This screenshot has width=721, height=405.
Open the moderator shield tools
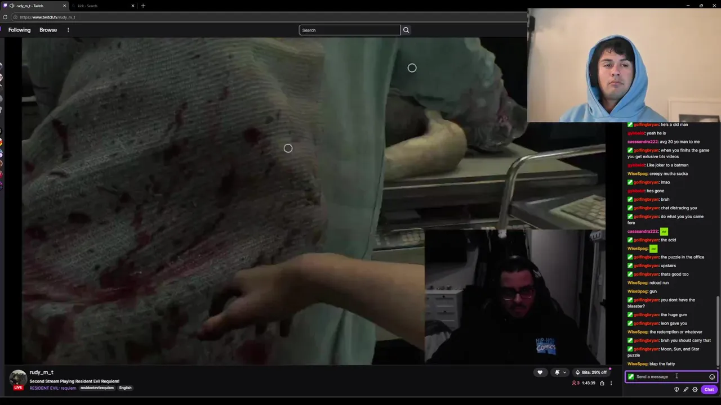coord(677,389)
